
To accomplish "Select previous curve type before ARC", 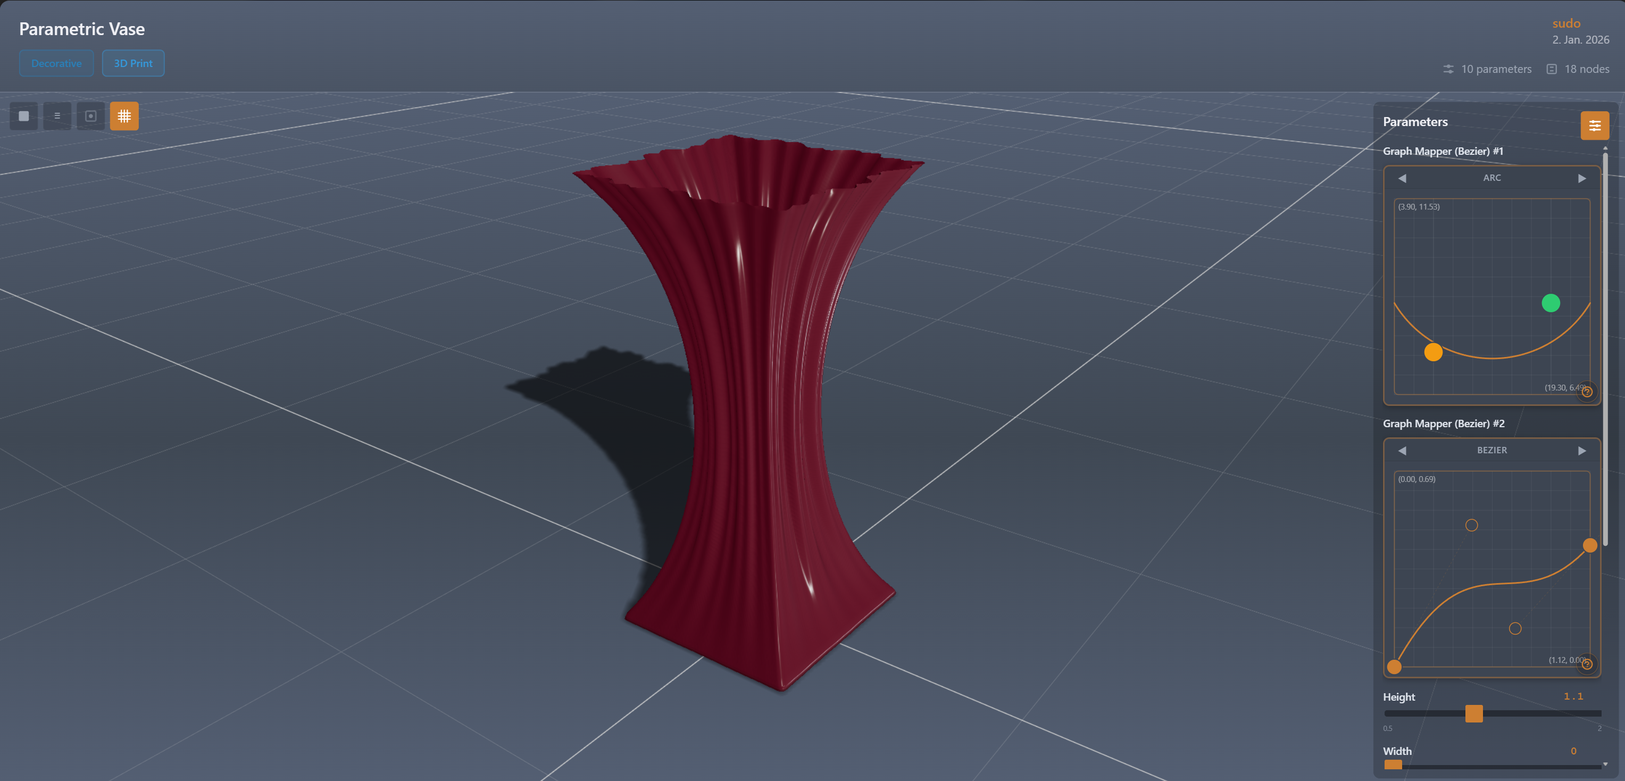I will pos(1402,179).
